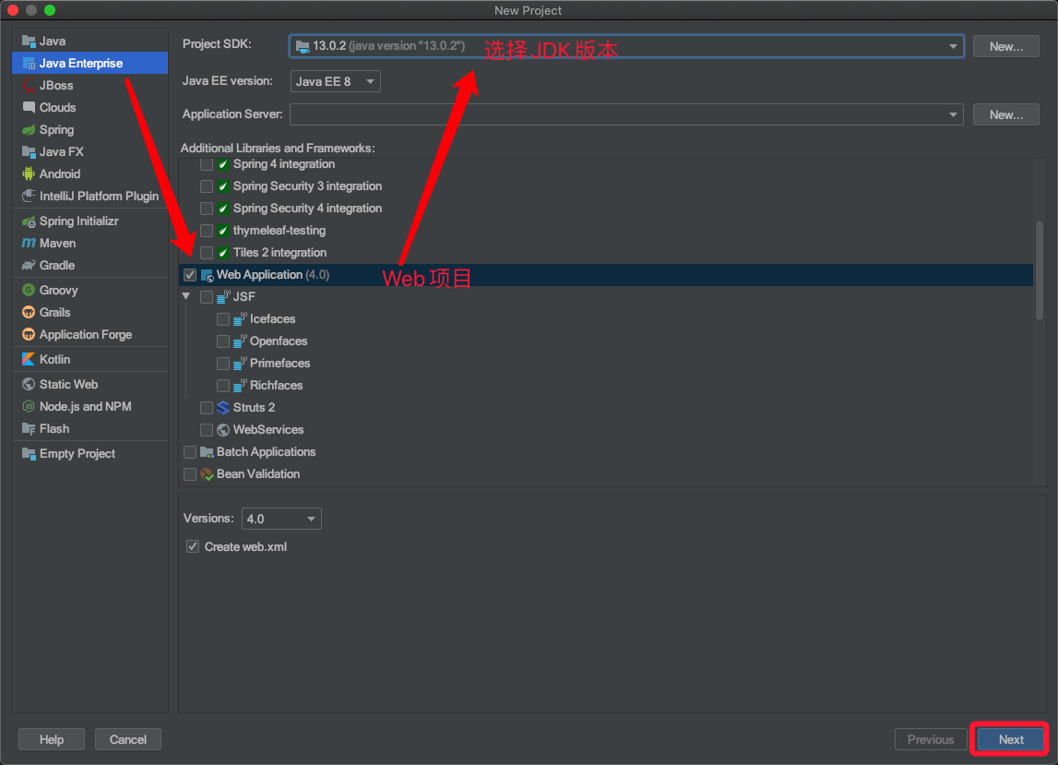Collapse the JSF tree node
Screen dimensions: 1058x765
coord(186,296)
